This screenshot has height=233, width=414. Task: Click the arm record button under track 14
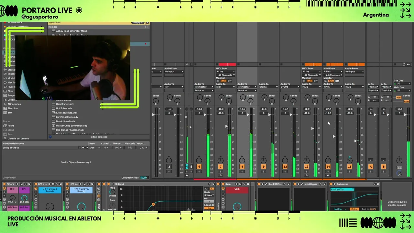328,175
